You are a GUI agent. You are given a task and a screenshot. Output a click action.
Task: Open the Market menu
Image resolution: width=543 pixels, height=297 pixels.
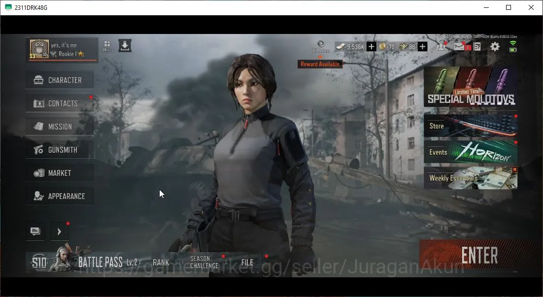tap(60, 173)
